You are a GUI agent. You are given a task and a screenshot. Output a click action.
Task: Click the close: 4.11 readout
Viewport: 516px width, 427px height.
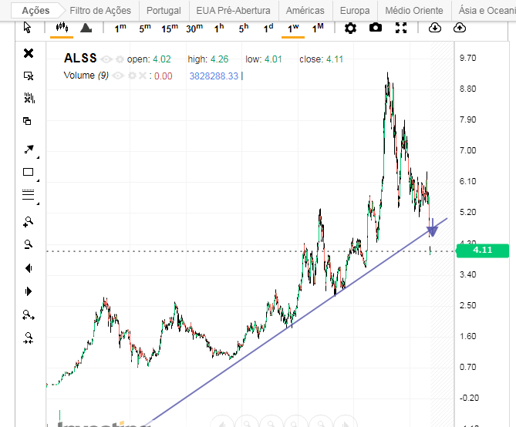(321, 59)
